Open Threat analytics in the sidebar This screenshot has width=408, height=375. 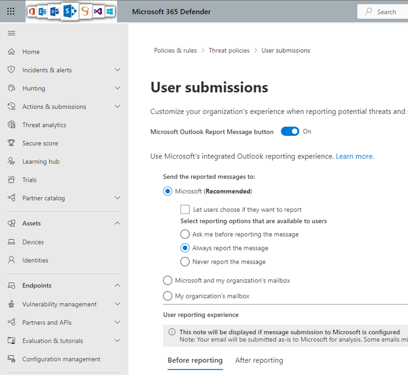pos(44,125)
